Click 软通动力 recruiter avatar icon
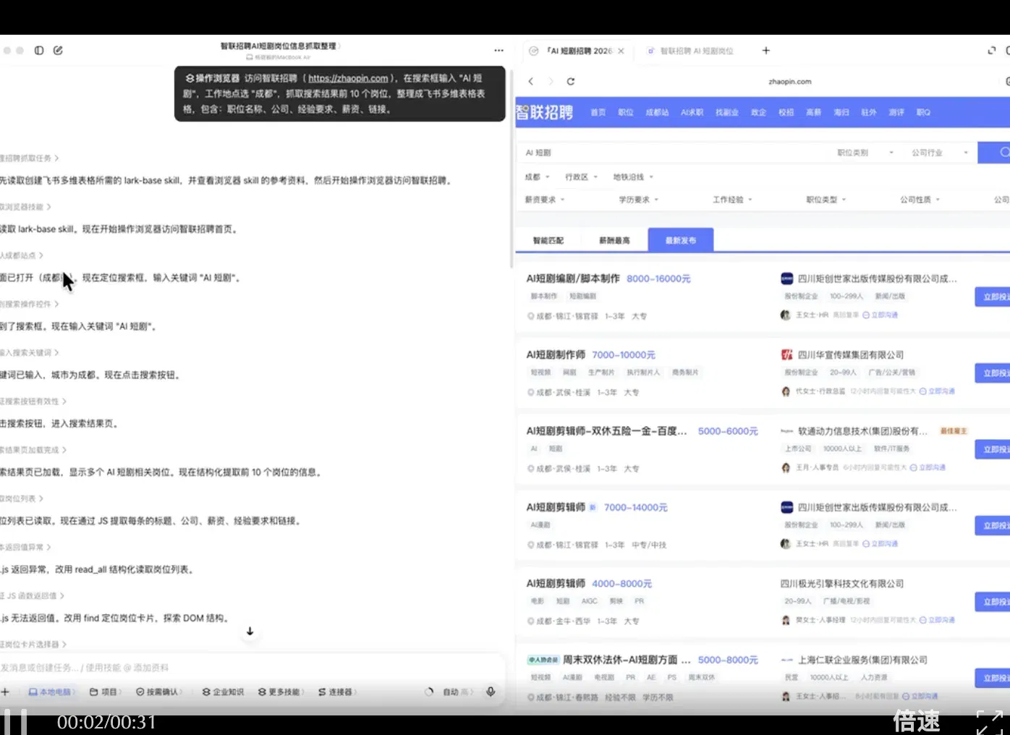1010x735 pixels. click(786, 468)
